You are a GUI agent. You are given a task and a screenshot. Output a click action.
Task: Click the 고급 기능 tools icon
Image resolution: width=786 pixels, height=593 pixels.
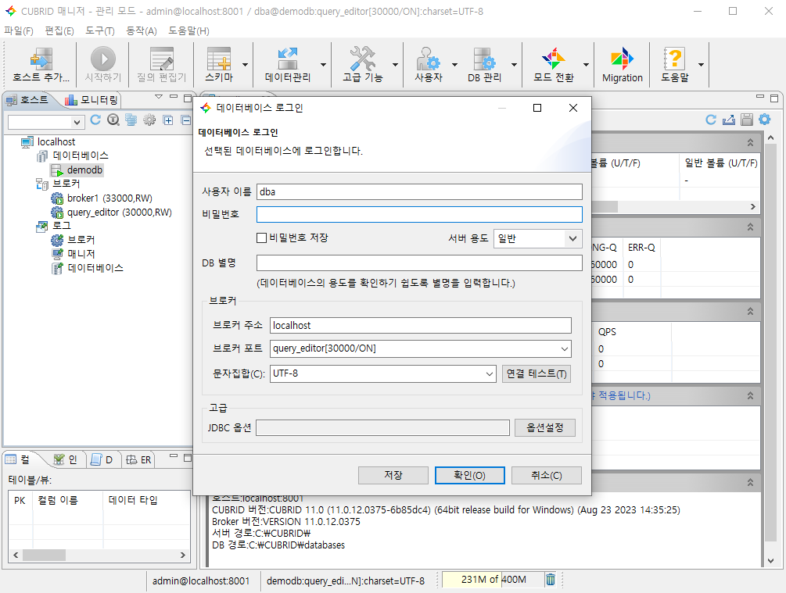pyautogui.click(x=362, y=59)
